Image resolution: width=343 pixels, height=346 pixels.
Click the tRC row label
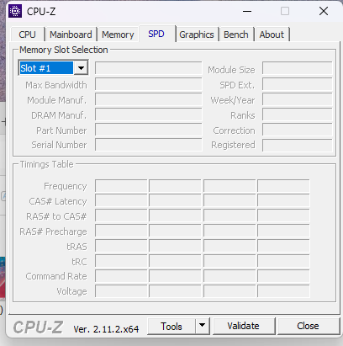pyautogui.click(x=79, y=262)
